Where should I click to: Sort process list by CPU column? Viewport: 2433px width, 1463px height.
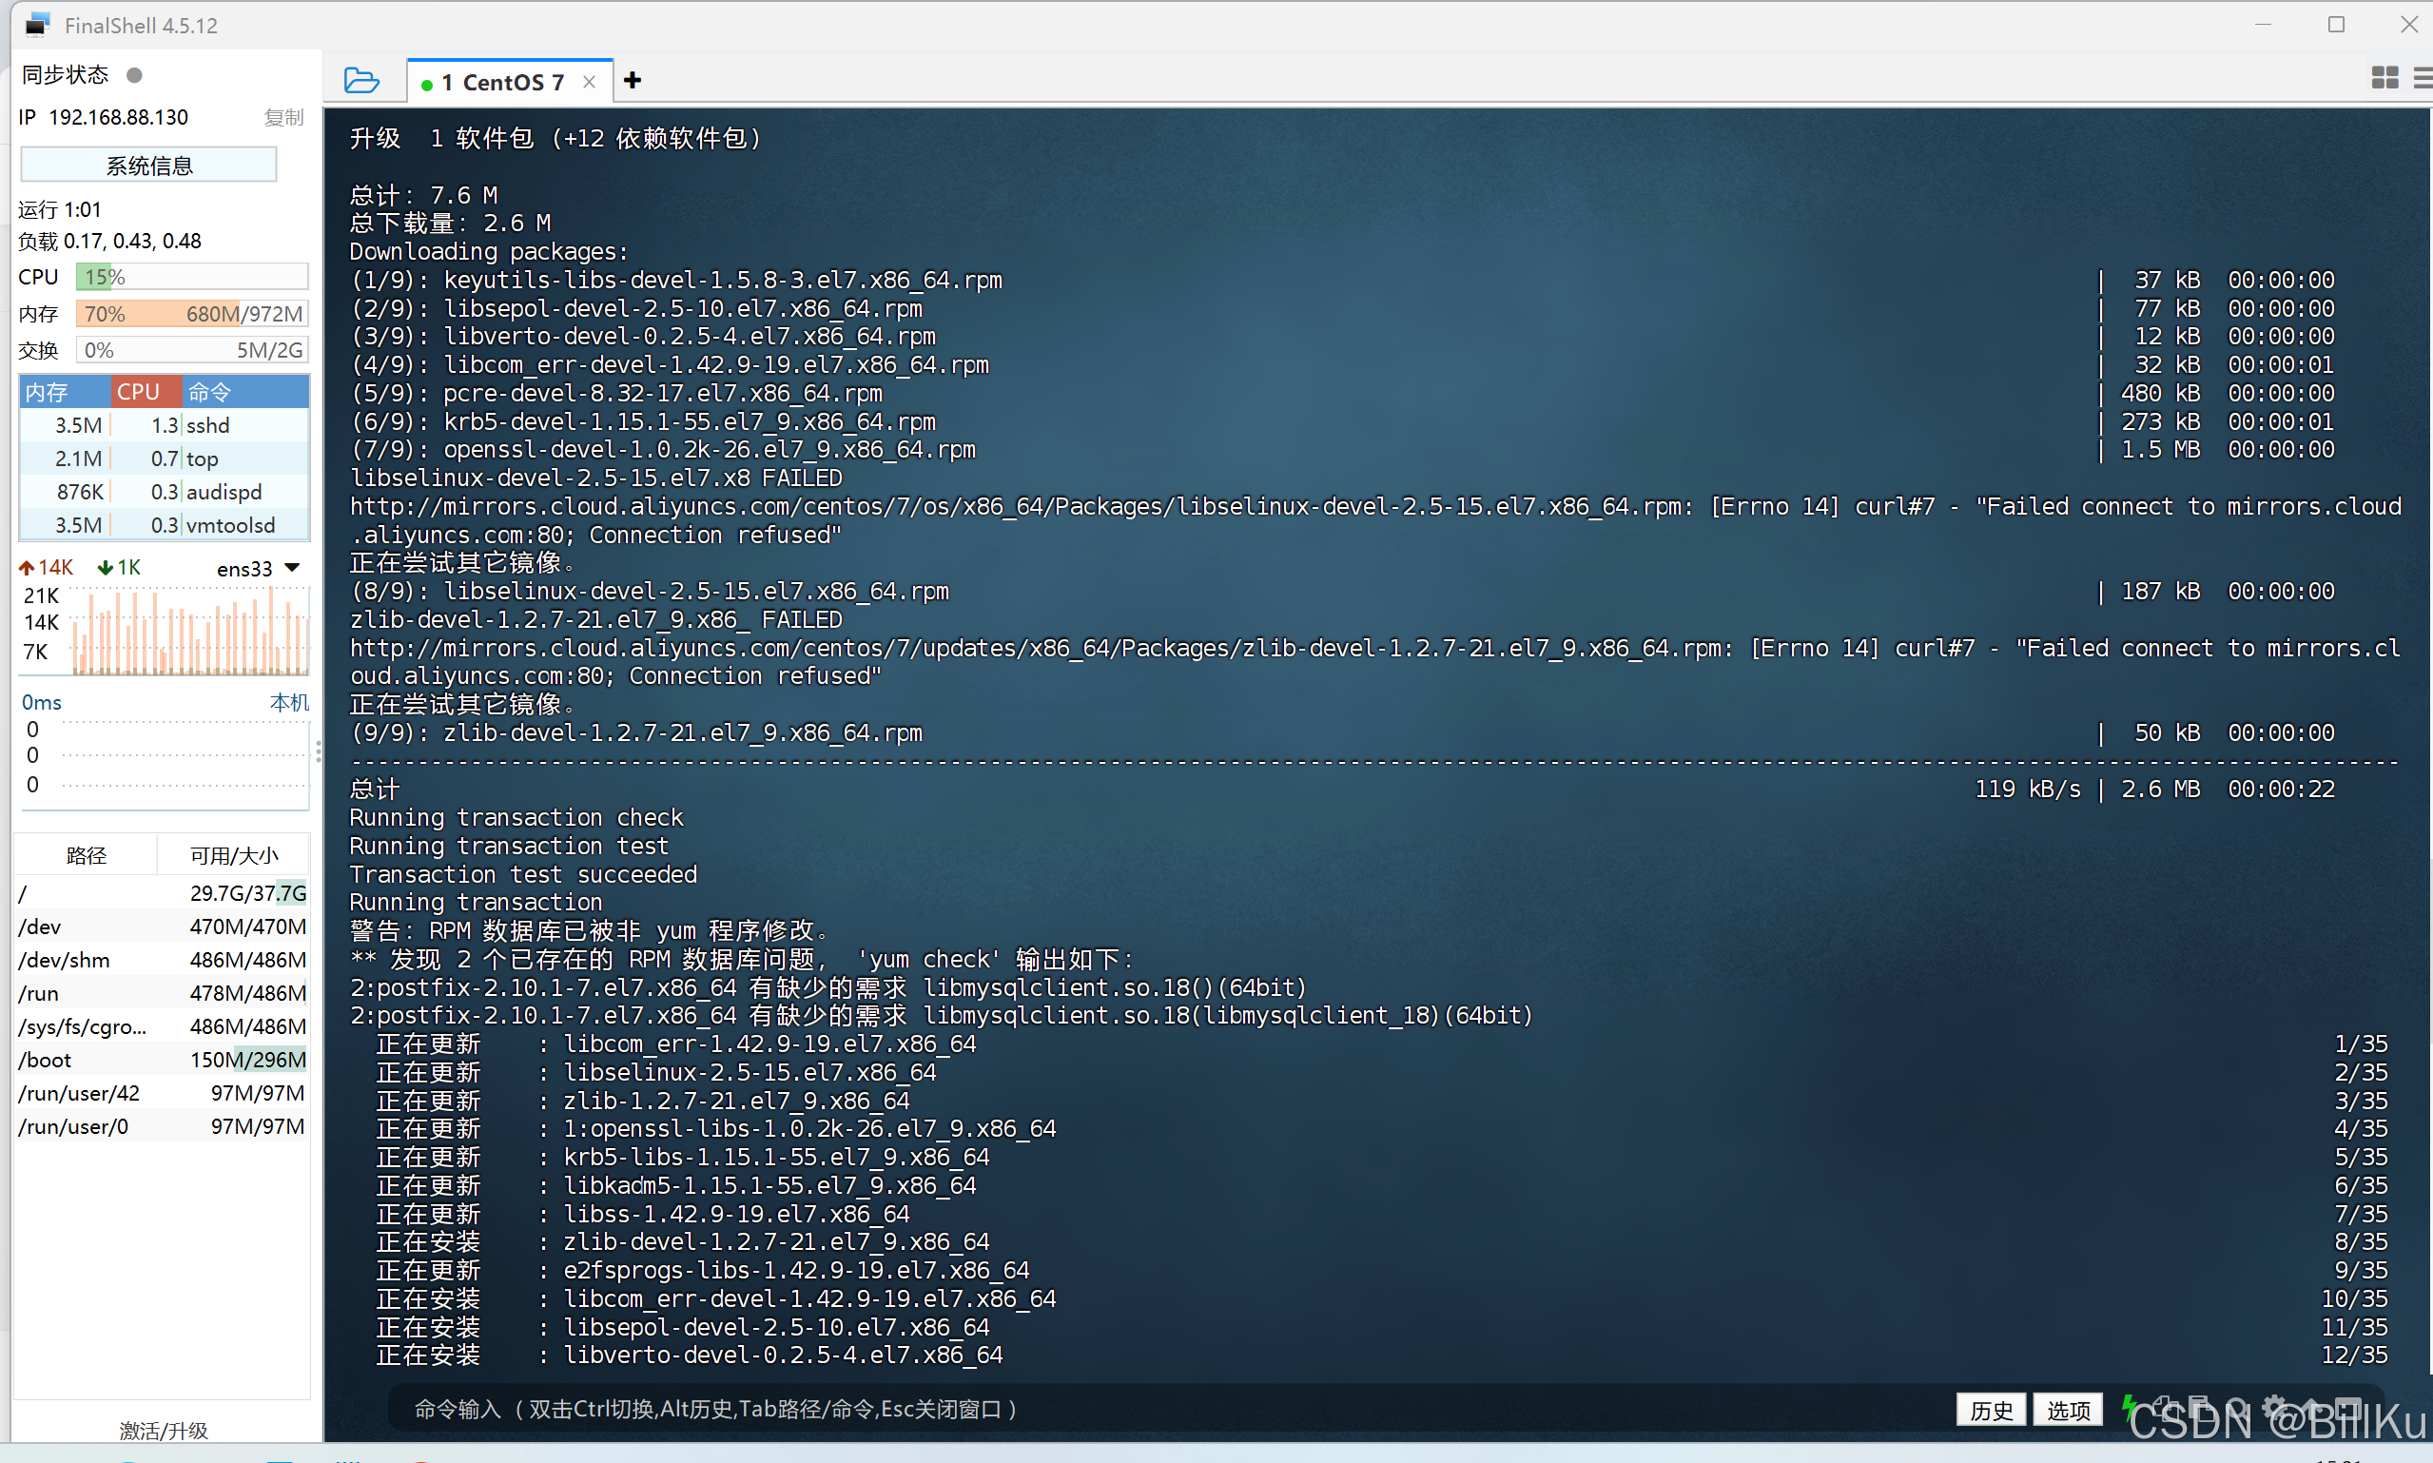[x=146, y=391]
